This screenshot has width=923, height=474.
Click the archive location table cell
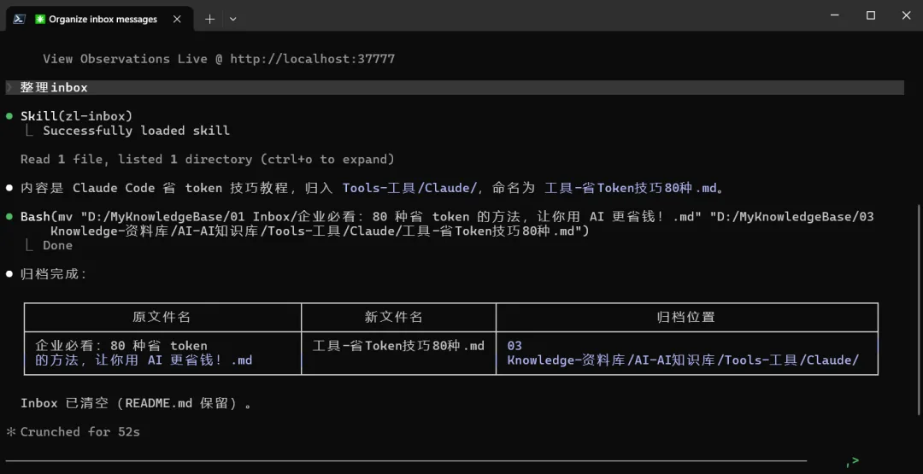click(687, 353)
